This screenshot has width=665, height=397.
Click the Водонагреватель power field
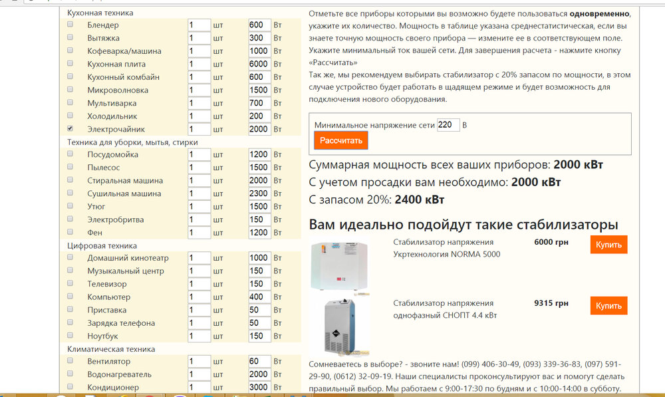[259, 374]
